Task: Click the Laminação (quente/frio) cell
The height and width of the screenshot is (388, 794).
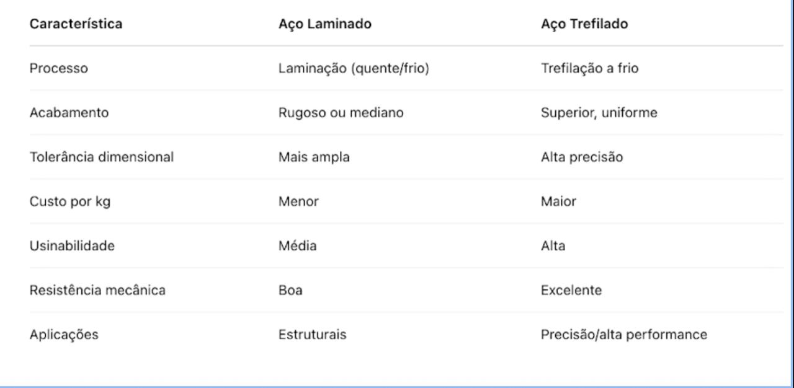Action: (x=354, y=68)
